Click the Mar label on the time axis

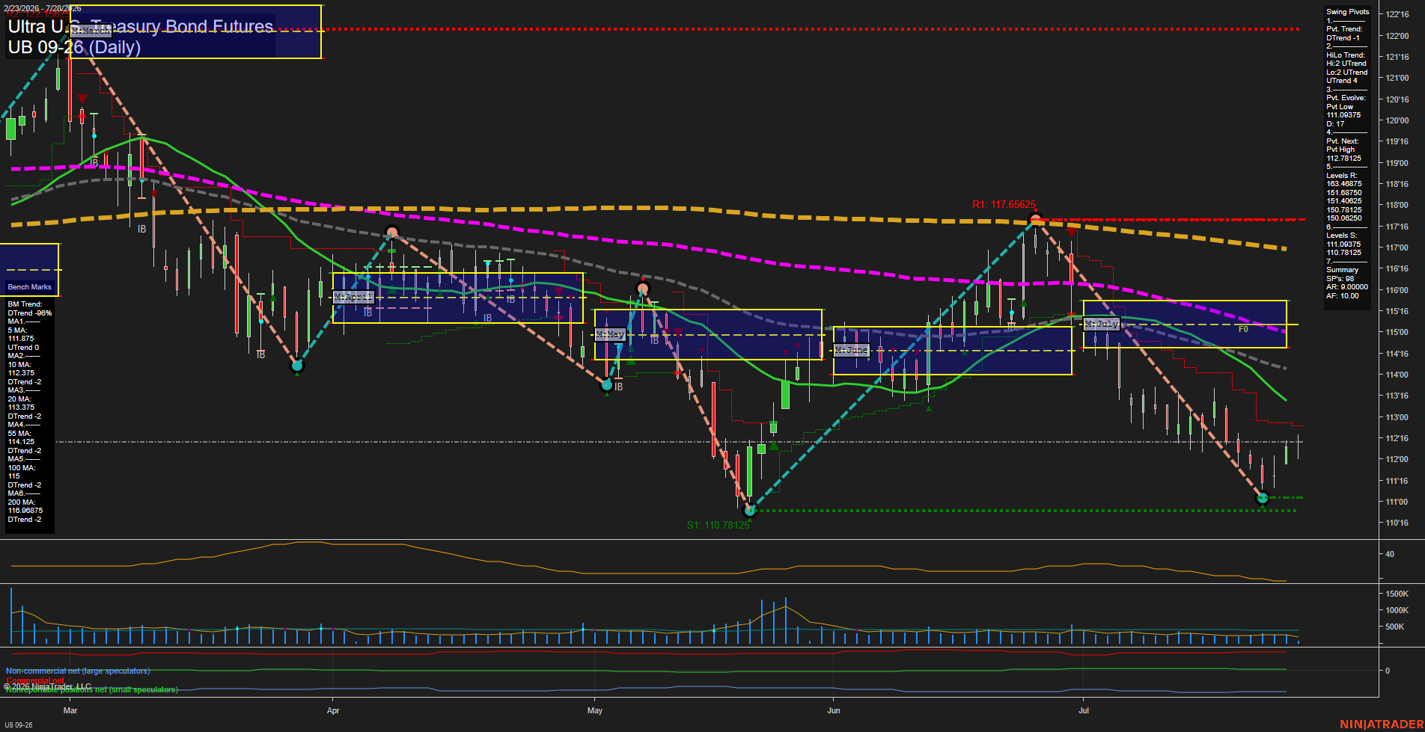[70, 710]
